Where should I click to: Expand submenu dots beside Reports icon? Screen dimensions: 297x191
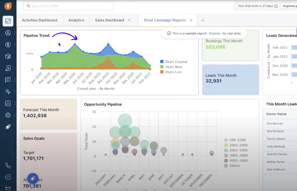pyautogui.click(x=15, y=104)
